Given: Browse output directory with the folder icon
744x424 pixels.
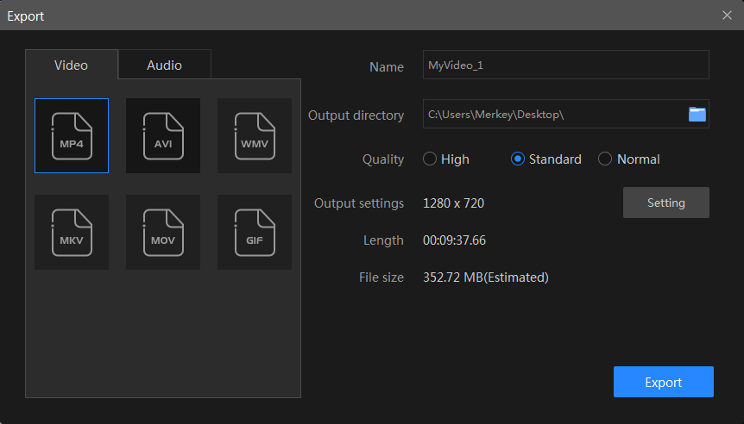Looking at the screenshot, I should (x=697, y=115).
